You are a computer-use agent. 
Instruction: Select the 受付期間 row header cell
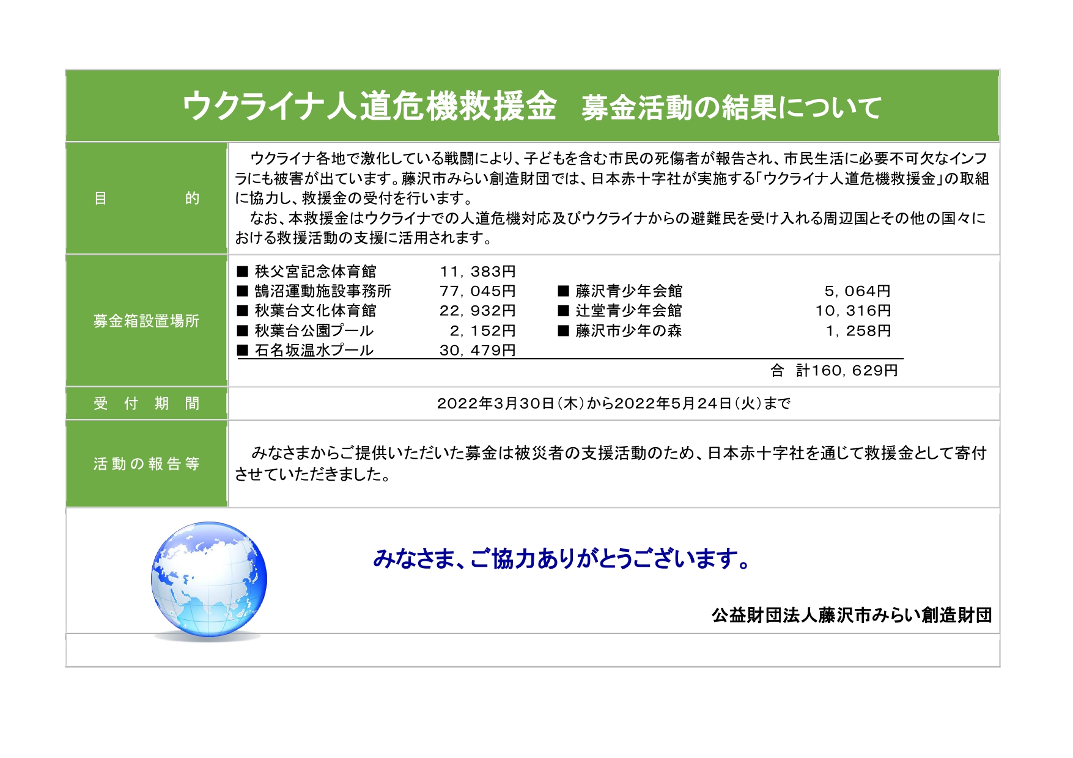tap(147, 404)
